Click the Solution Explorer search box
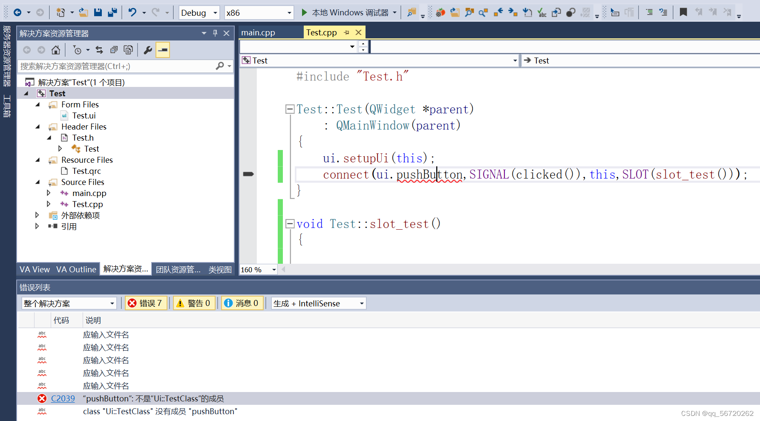This screenshot has height=421, width=760. pyautogui.click(x=119, y=66)
